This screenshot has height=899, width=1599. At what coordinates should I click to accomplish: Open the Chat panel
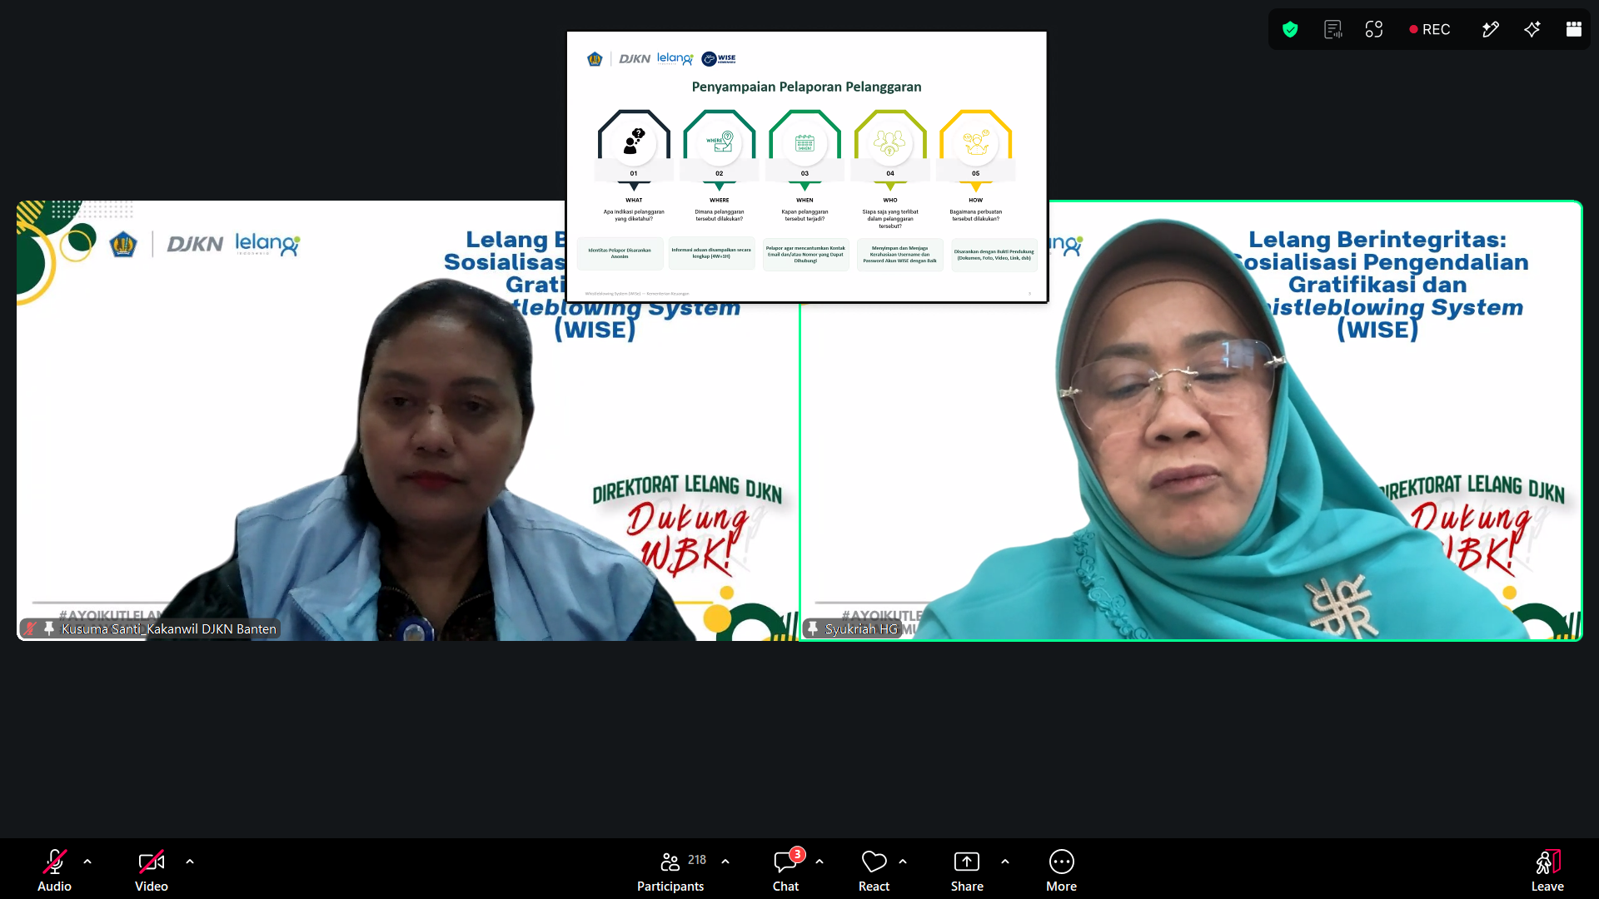pos(785,870)
